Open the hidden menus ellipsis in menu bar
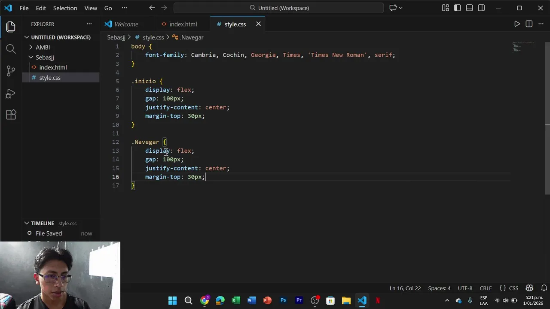Screen dimensions: 550x309 124,8
